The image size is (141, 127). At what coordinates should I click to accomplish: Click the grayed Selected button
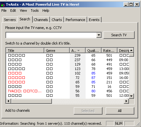(88, 111)
